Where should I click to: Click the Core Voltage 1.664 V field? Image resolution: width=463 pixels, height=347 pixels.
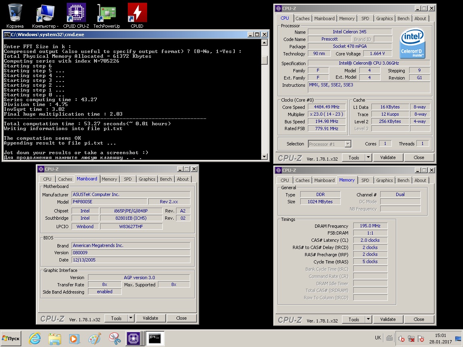(378, 53)
